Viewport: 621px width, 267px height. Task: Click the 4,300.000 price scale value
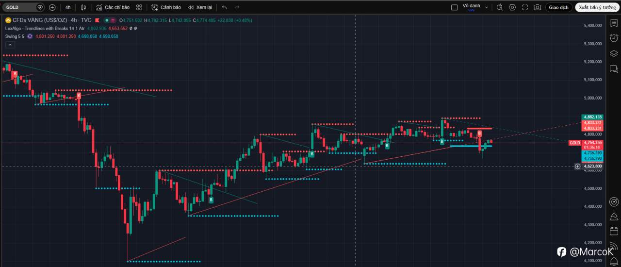[592, 224]
